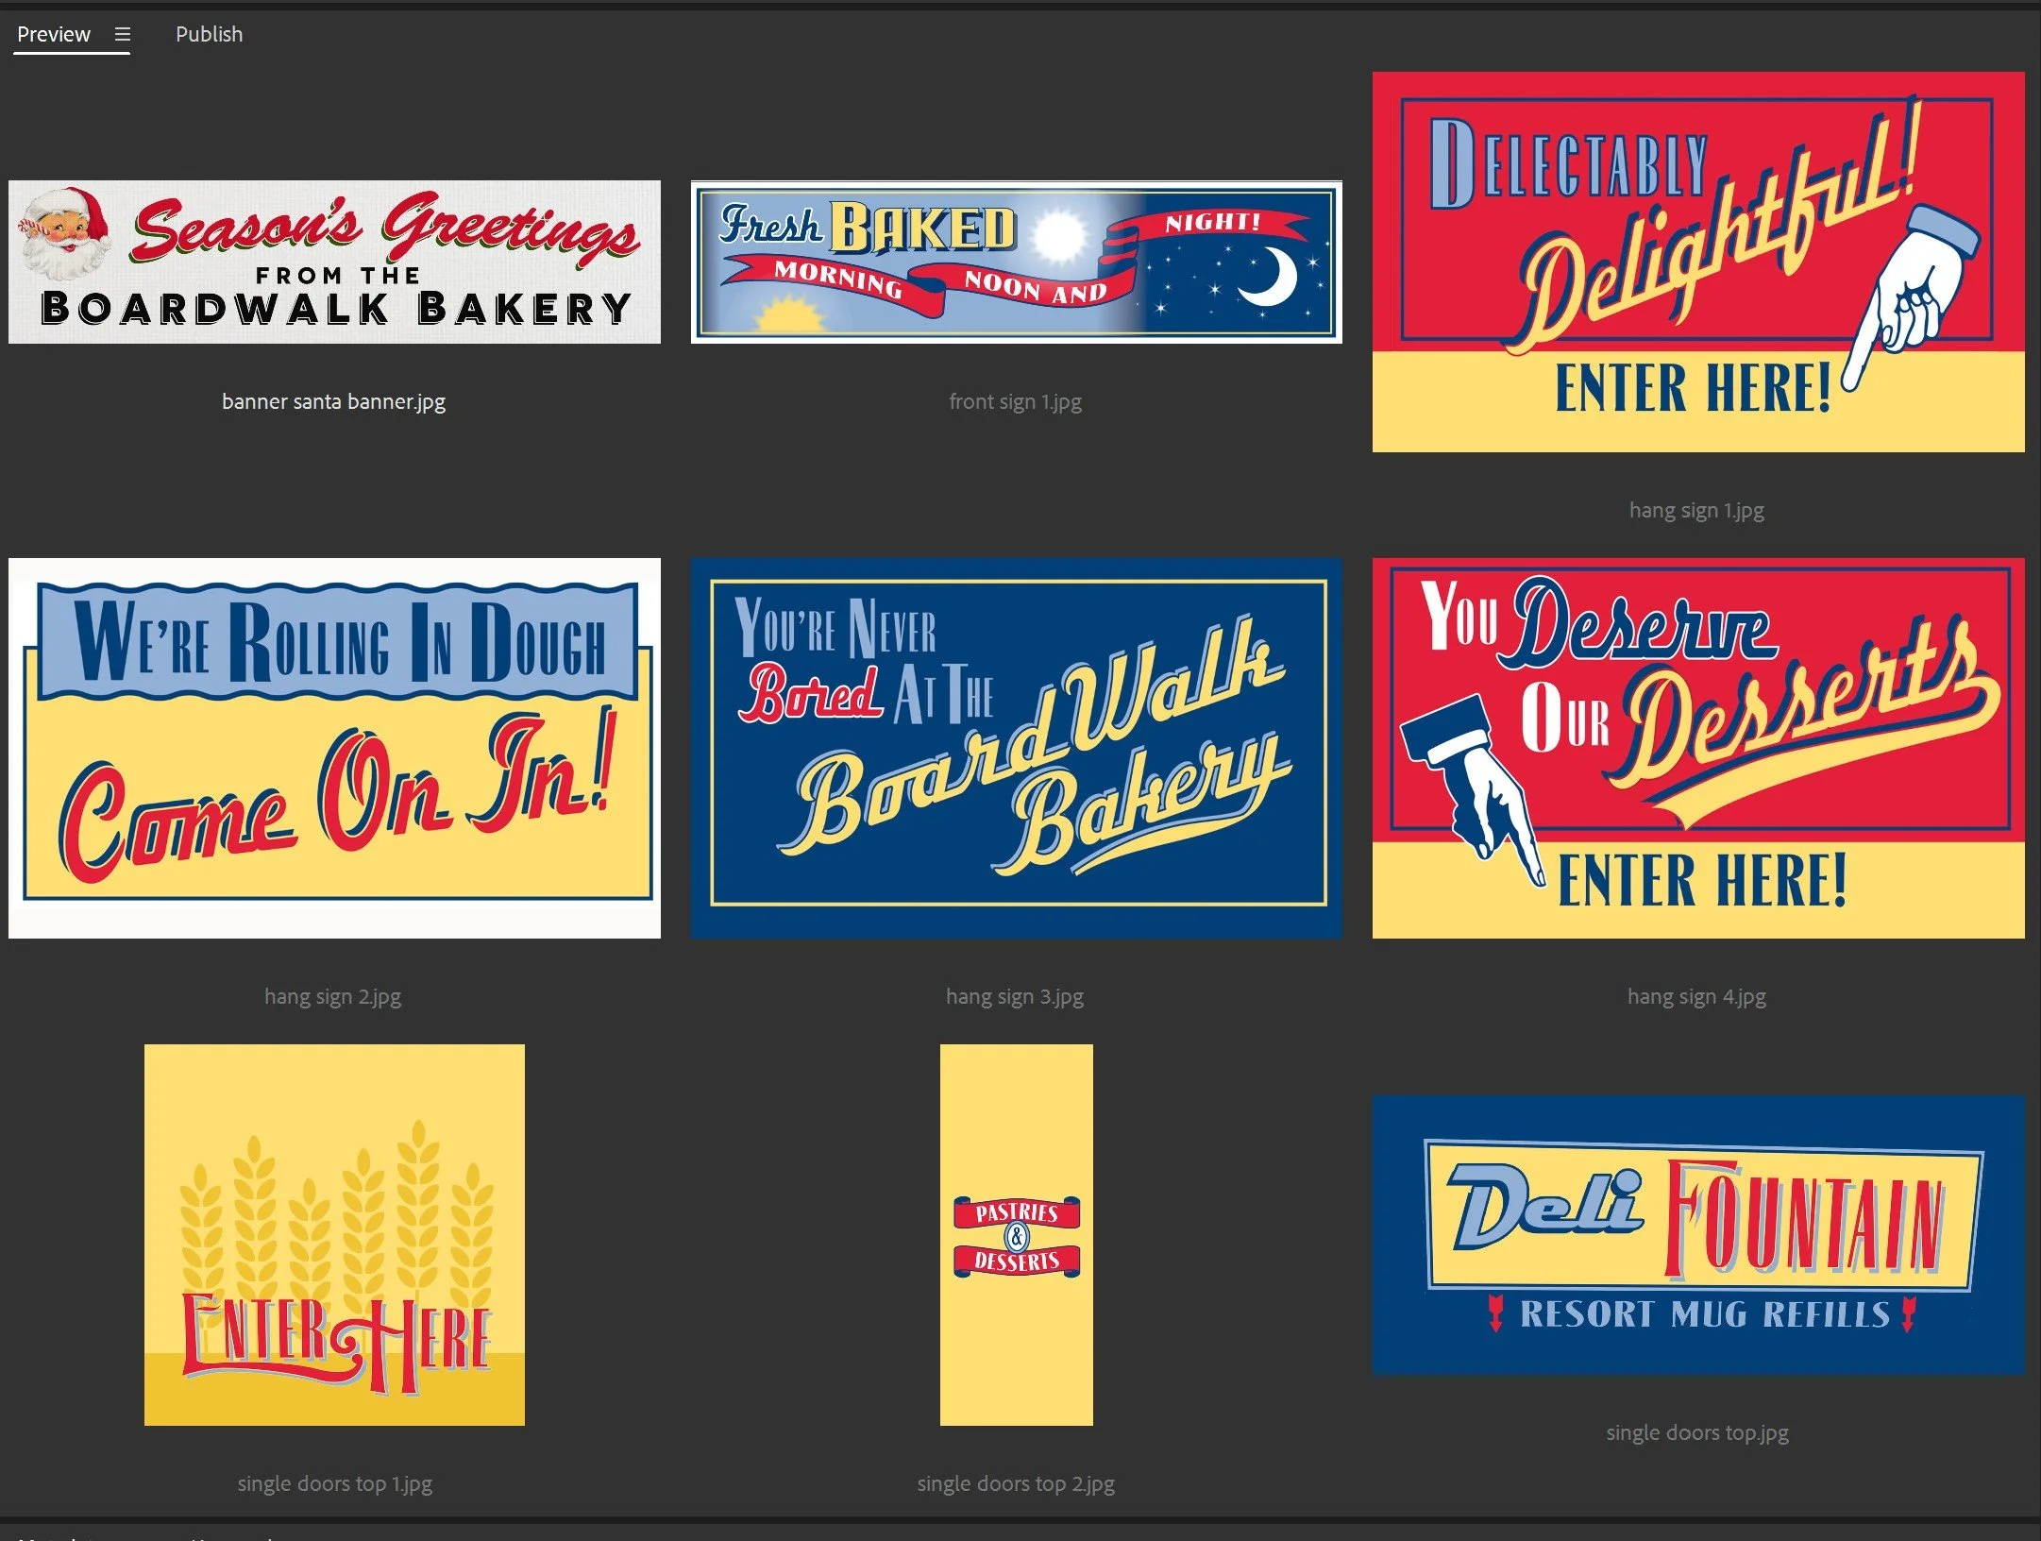Select the Delectably Delightful hang sign thumbnail

pyautogui.click(x=1697, y=262)
